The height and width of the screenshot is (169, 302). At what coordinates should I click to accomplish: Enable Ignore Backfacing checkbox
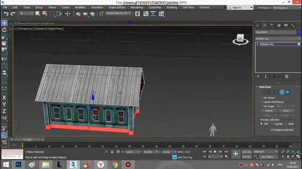262,102
